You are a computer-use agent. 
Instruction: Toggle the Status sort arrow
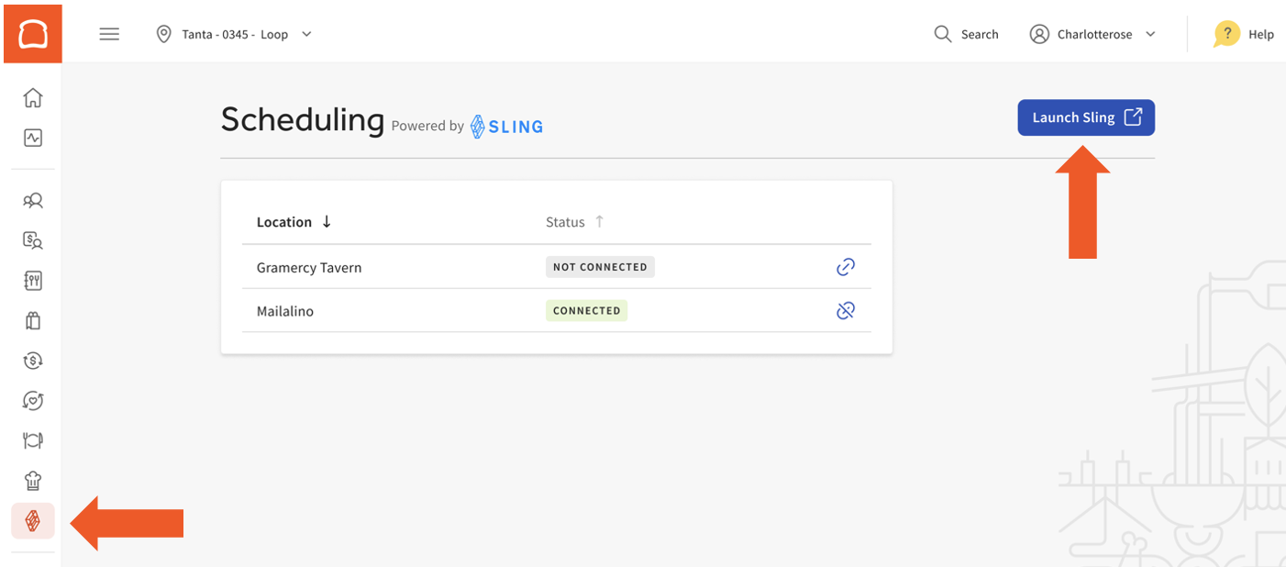[x=599, y=221]
